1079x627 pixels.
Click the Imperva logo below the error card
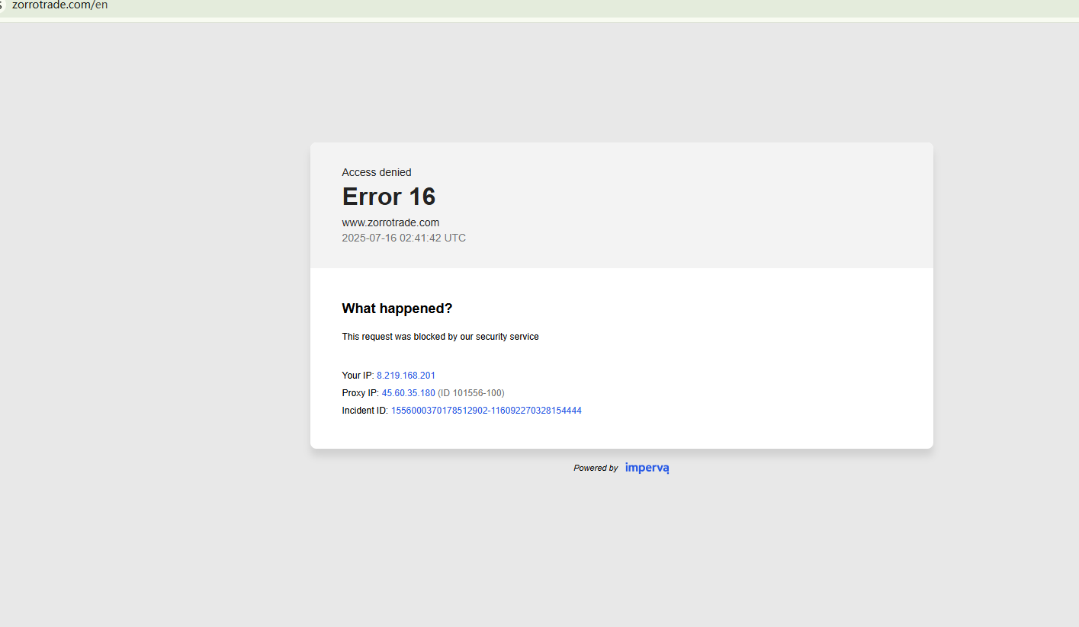647,468
